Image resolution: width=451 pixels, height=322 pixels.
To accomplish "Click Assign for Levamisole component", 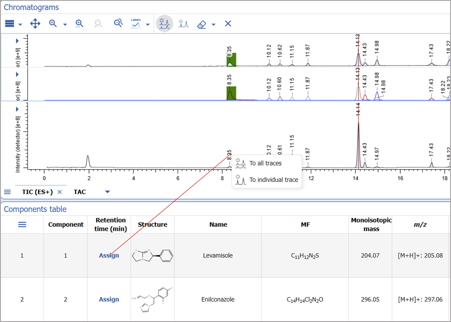I will 109,255.
